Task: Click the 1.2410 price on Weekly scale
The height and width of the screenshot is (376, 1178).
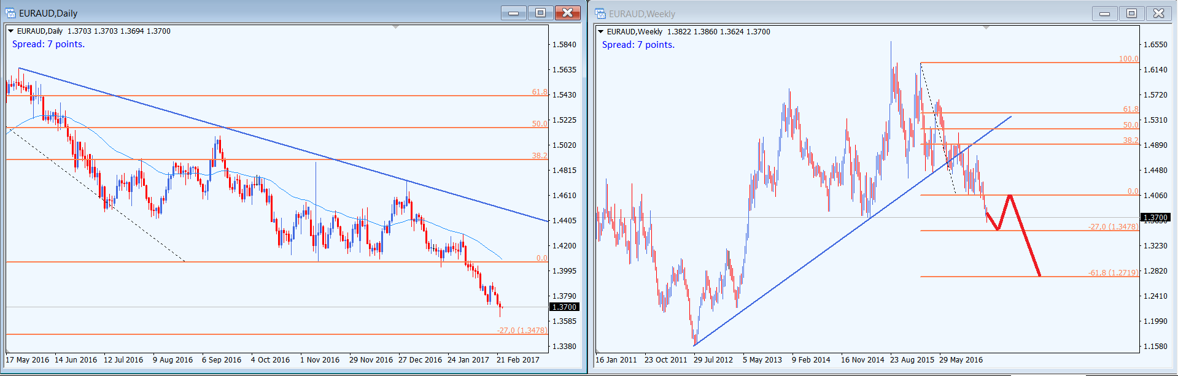Action: [x=1155, y=296]
